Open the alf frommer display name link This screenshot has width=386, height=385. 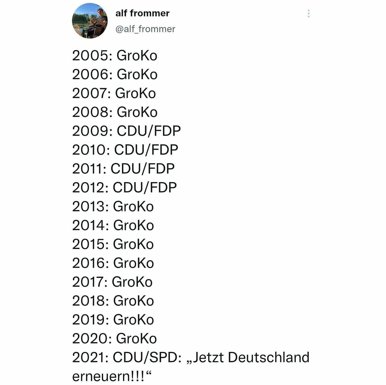point(142,13)
